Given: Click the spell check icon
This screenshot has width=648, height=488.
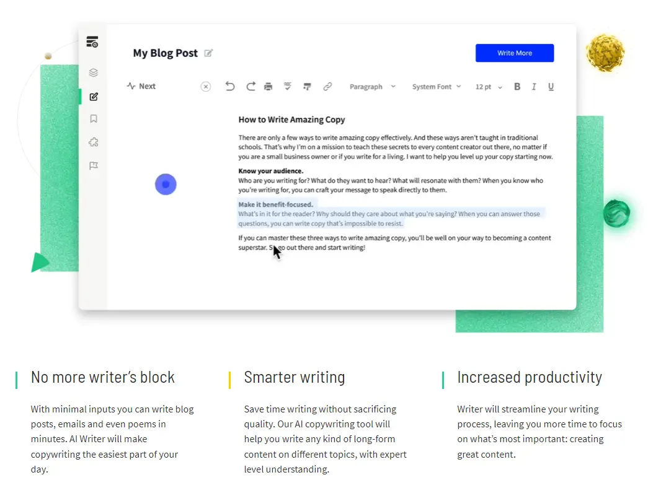Looking at the screenshot, I should tap(288, 86).
